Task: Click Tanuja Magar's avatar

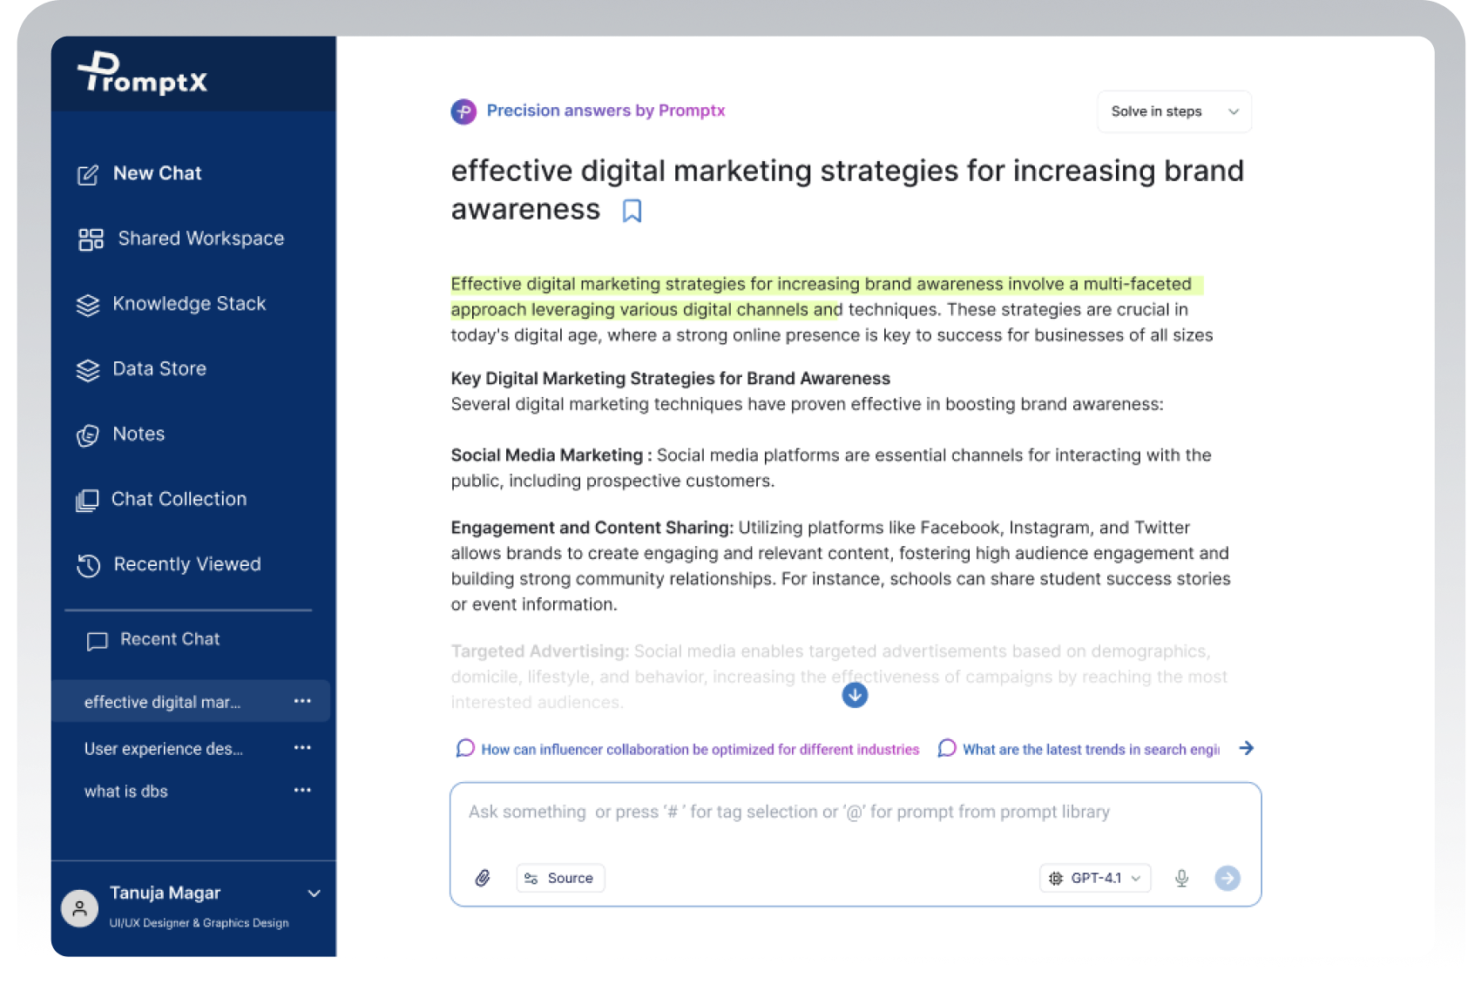Action: coord(79,908)
